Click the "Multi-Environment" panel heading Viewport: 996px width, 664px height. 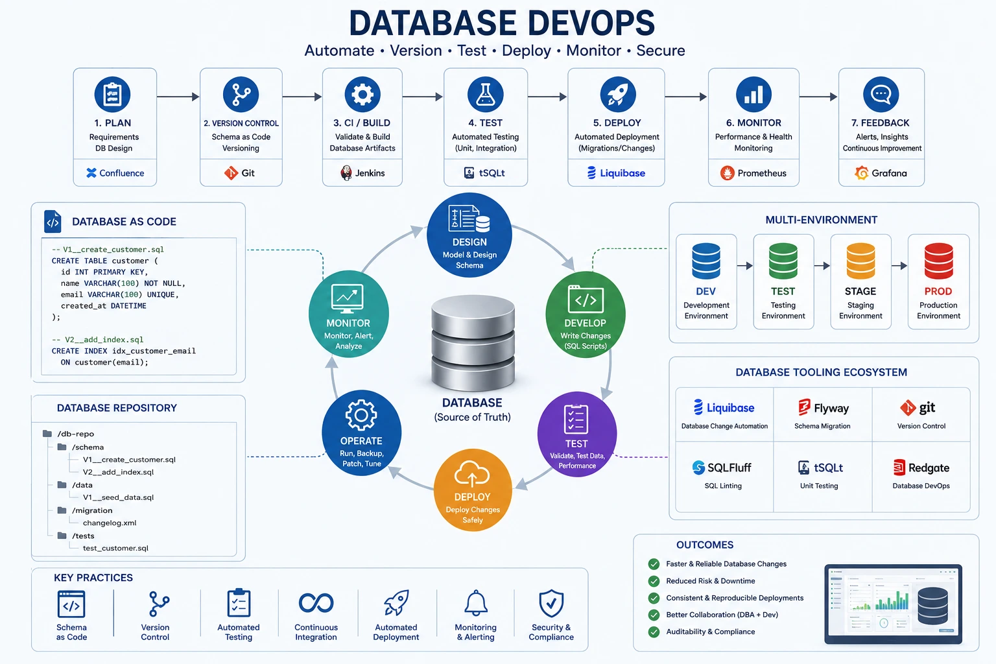[x=822, y=220]
